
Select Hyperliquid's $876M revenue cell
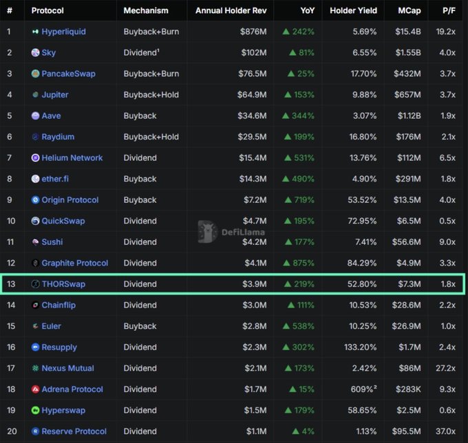click(253, 32)
